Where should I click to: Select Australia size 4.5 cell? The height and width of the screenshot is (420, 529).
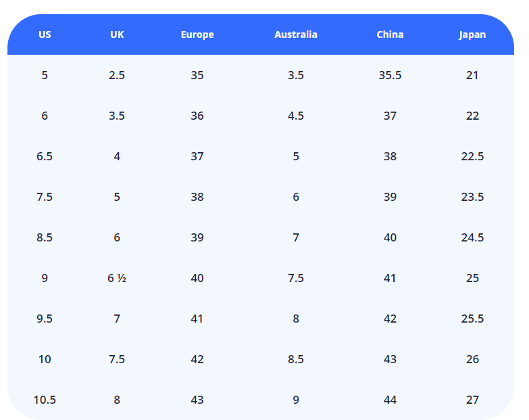pos(296,116)
